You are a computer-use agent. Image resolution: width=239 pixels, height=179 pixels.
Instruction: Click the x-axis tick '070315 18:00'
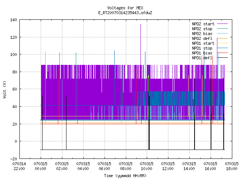232,166
